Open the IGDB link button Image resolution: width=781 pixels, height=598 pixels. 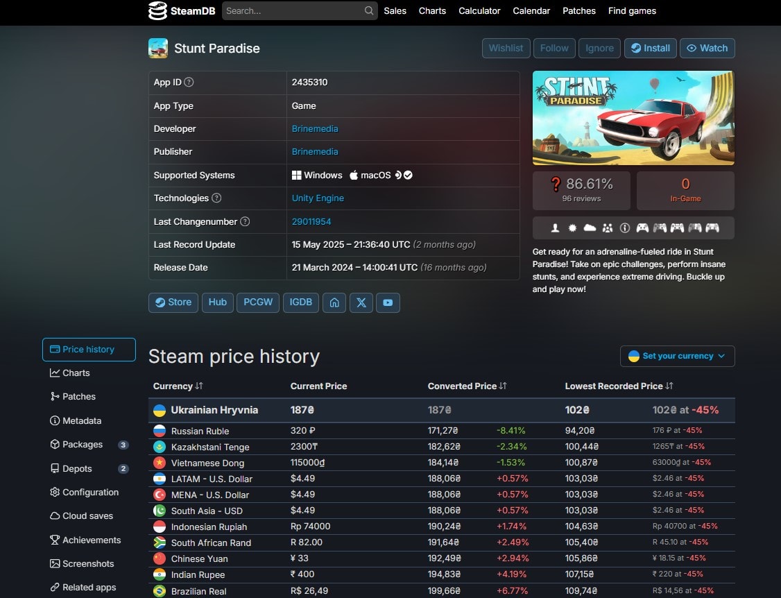[x=301, y=302]
